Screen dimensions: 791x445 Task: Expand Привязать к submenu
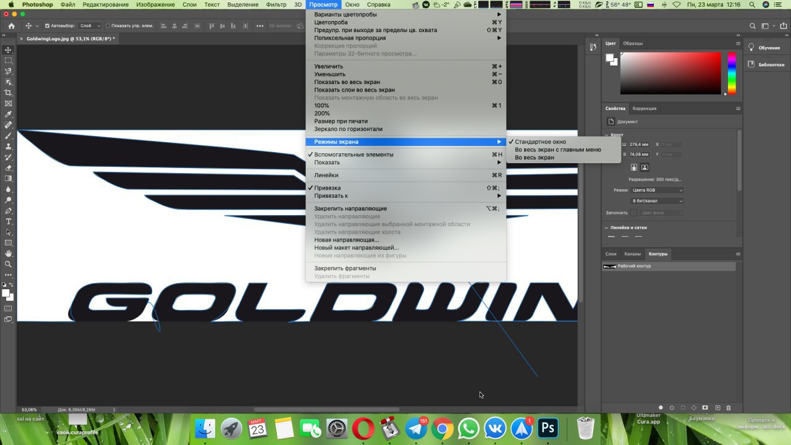tap(406, 196)
